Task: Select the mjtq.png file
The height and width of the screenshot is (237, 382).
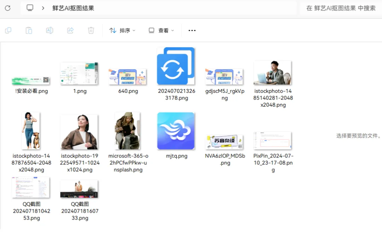Action: pyautogui.click(x=176, y=131)
